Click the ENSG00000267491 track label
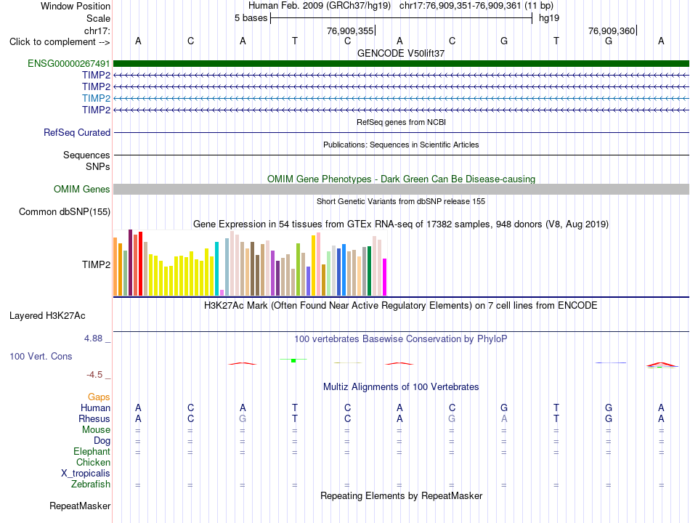This screenshot has height=523, width=690. pyautogui.click(x=69, y=63)
